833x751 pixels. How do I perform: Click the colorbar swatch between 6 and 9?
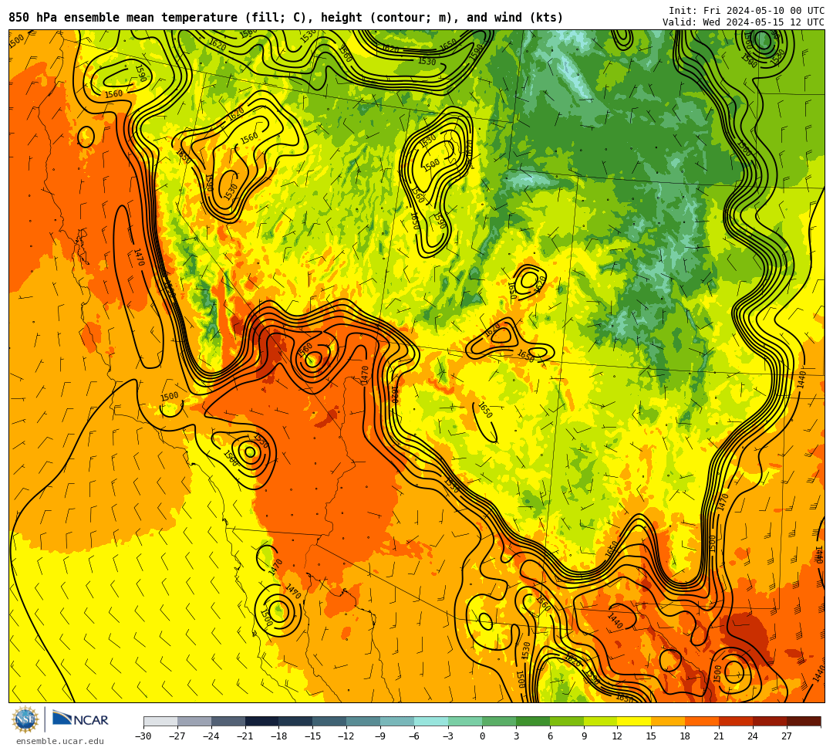567,721
